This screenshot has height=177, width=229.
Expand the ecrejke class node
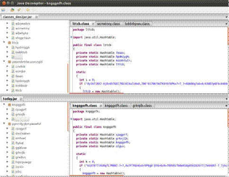[7, 71]
